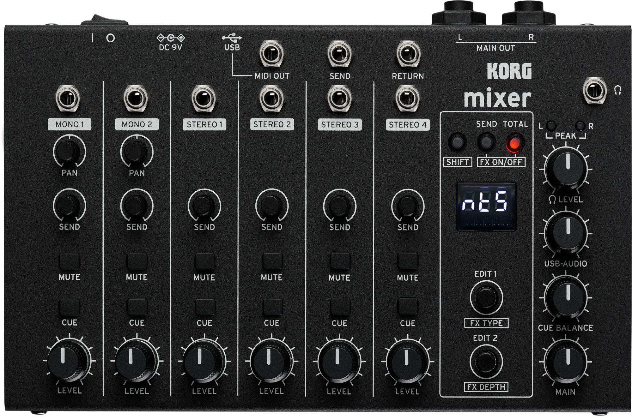Mute the STEREO 3 channel

click(x=340, y=261)
